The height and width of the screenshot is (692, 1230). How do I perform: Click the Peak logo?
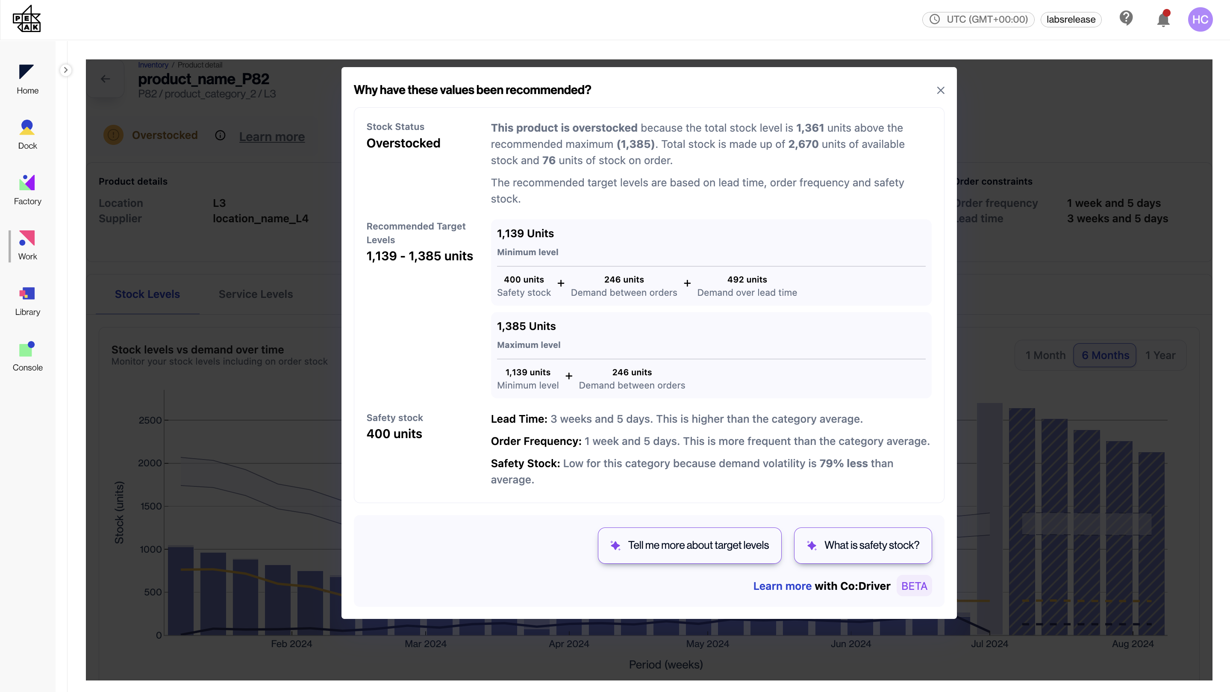[27, 19]
